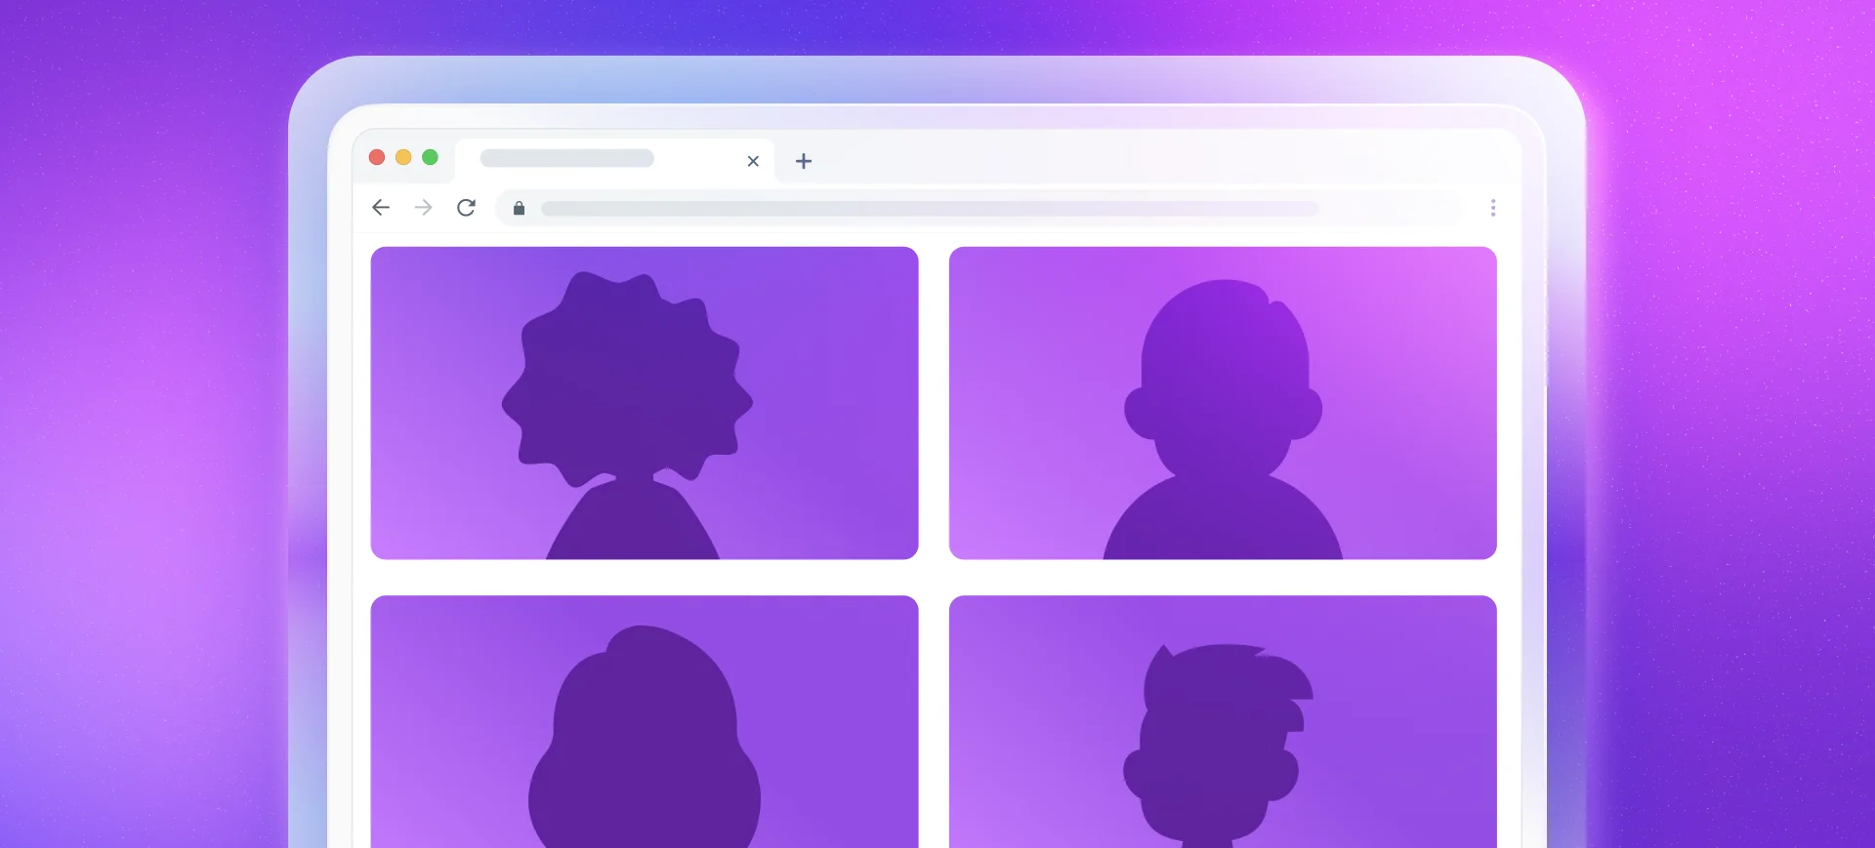The width and height of the screenshot is (1875, 848).
Task: Click the green maximize window dot
Action: click(430, 157)
